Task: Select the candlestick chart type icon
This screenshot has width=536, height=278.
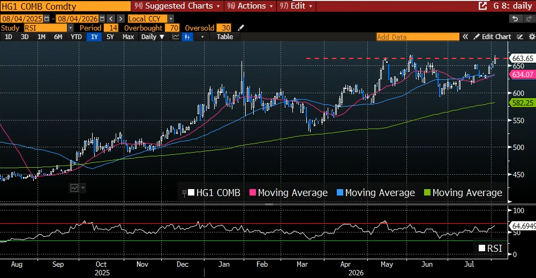Action: click(x=187, y=36)
